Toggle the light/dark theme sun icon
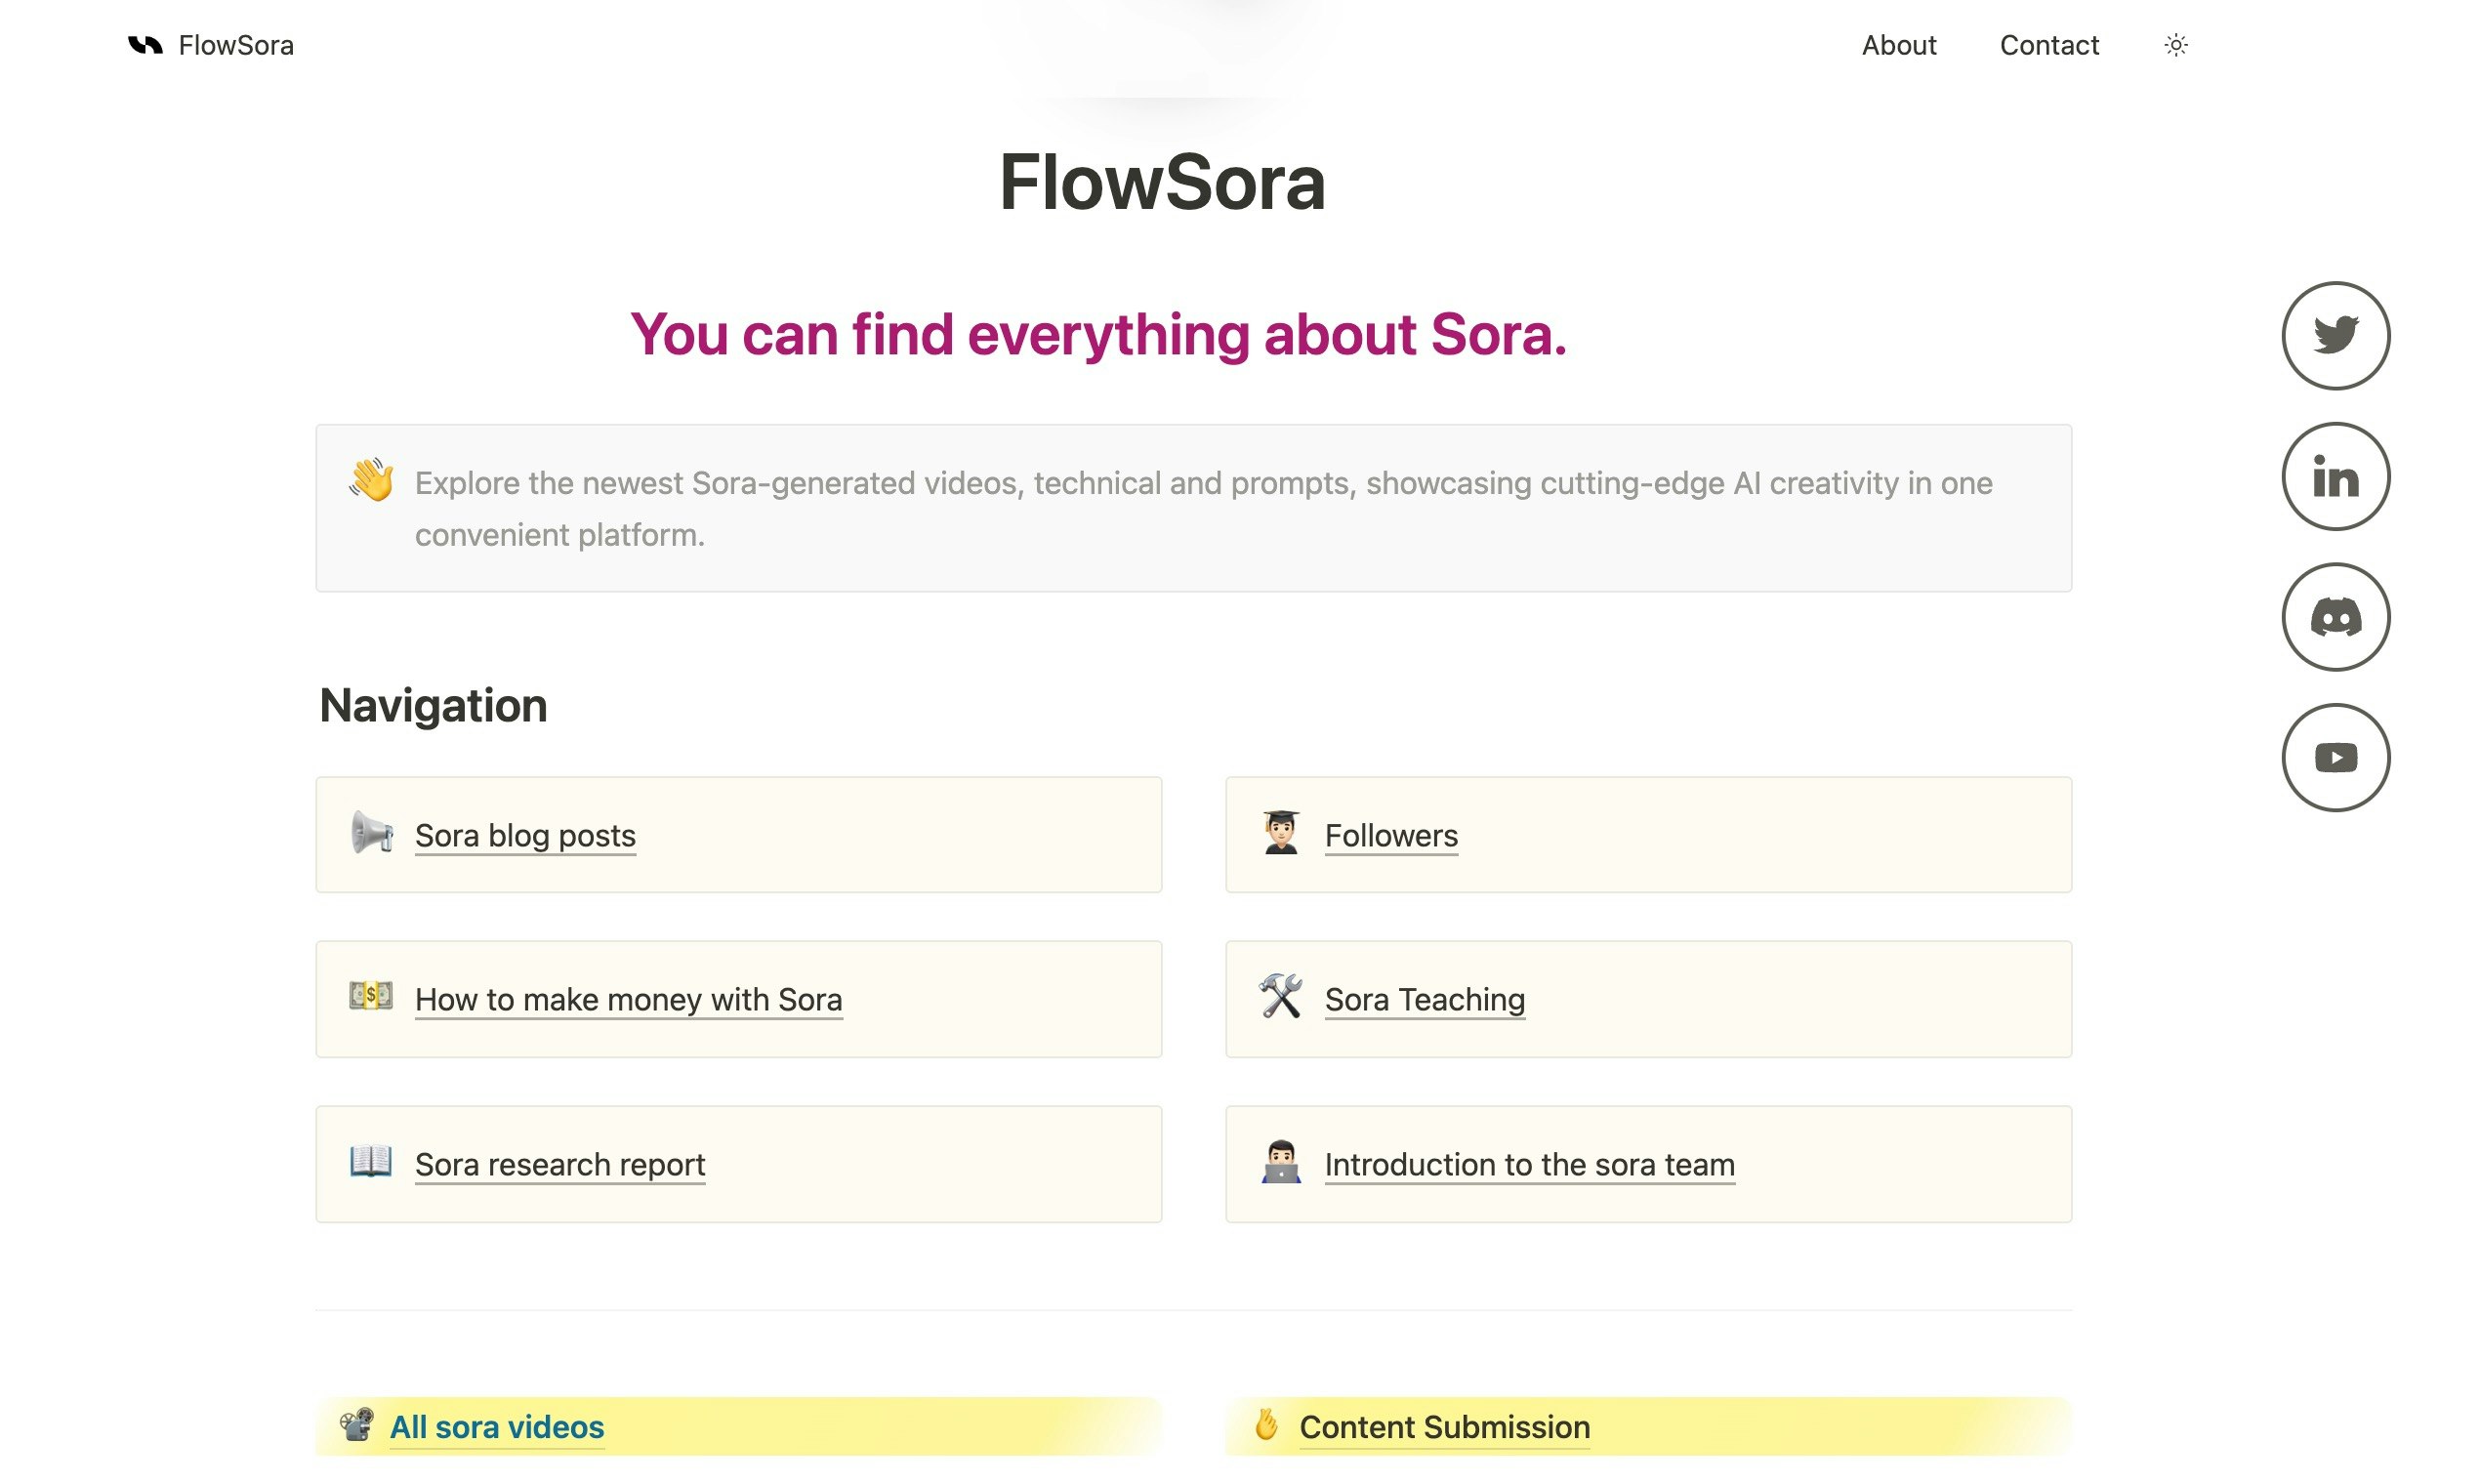Viewport: 2480px width, 1484px height. 2175,45
